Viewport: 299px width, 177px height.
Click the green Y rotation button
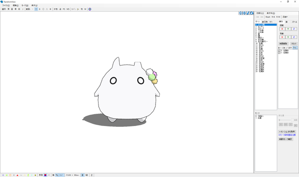(288, 29)
